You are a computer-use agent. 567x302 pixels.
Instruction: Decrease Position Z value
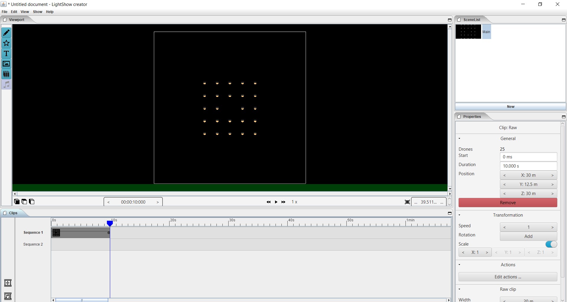[505, 194]
